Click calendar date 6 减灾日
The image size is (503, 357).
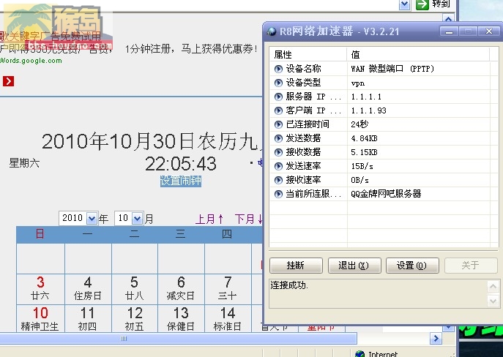[x=181, y=289]
